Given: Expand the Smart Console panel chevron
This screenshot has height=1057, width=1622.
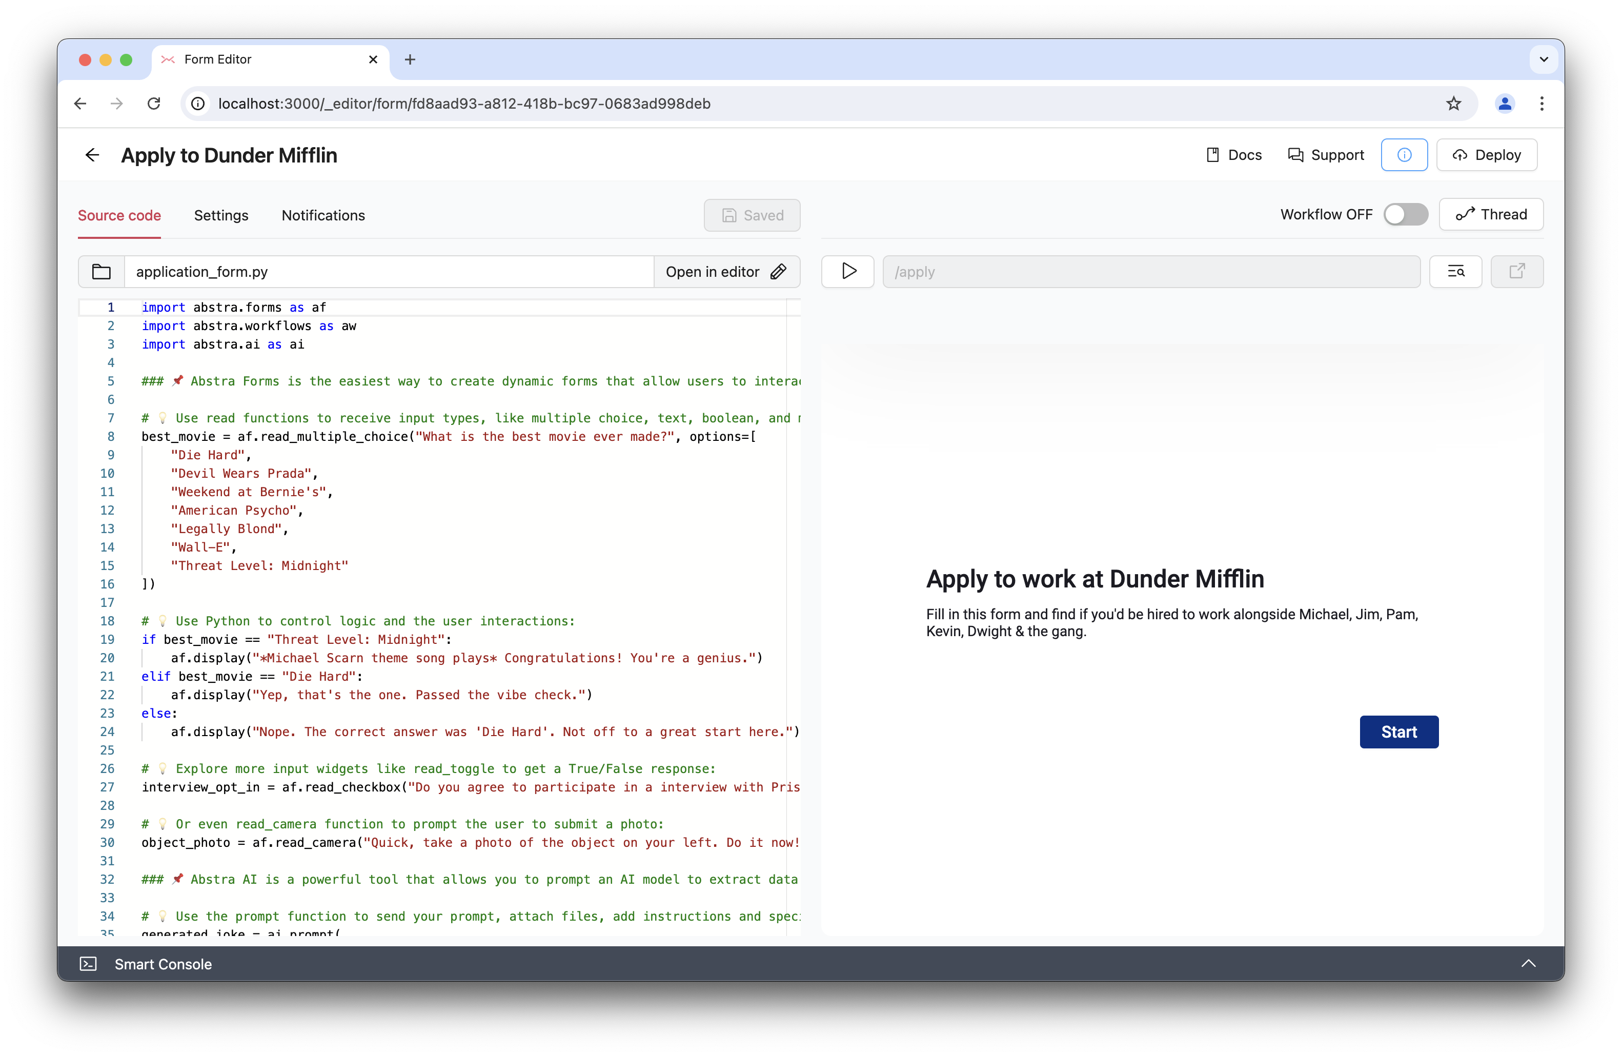Looking at the screenshot, I should click(x=1529, y=964).
